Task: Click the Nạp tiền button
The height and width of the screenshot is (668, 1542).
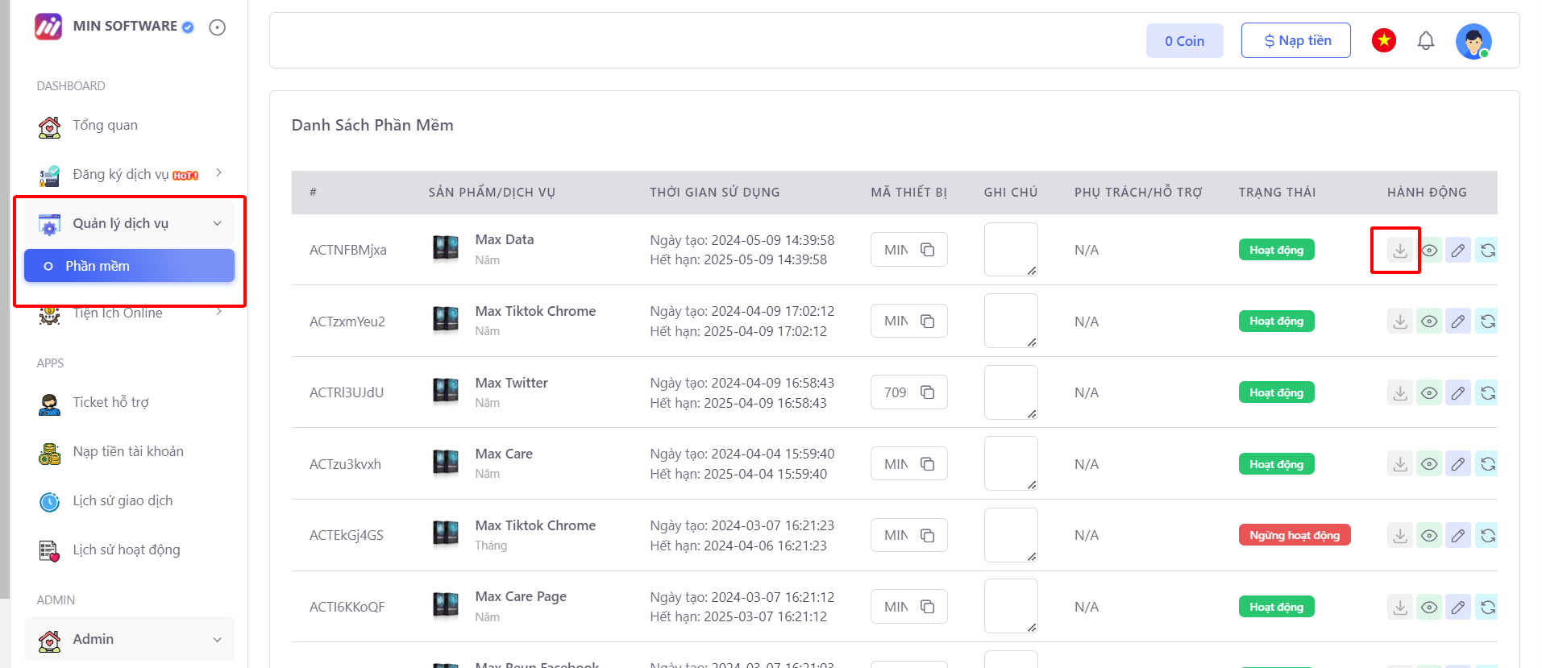Action: coord(1296,40)
